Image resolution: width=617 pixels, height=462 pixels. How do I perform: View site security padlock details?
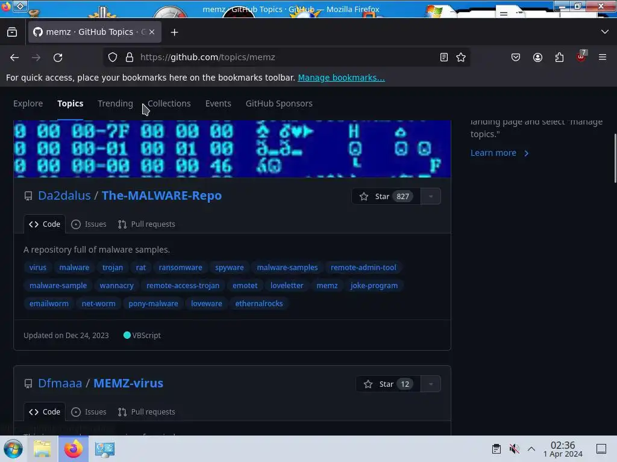[x=130, y=57]
